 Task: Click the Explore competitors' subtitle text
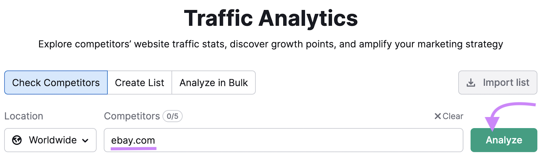click(271, 44)
